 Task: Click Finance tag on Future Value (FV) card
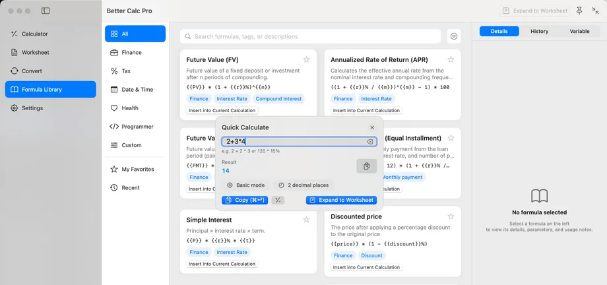coord(199,99)
